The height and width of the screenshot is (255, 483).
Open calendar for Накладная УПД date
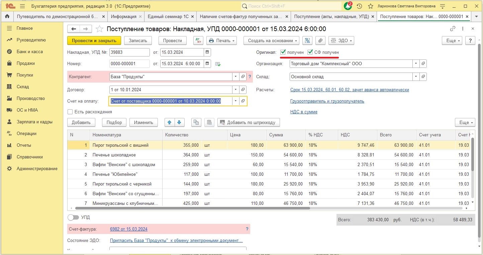click(207, 52)
